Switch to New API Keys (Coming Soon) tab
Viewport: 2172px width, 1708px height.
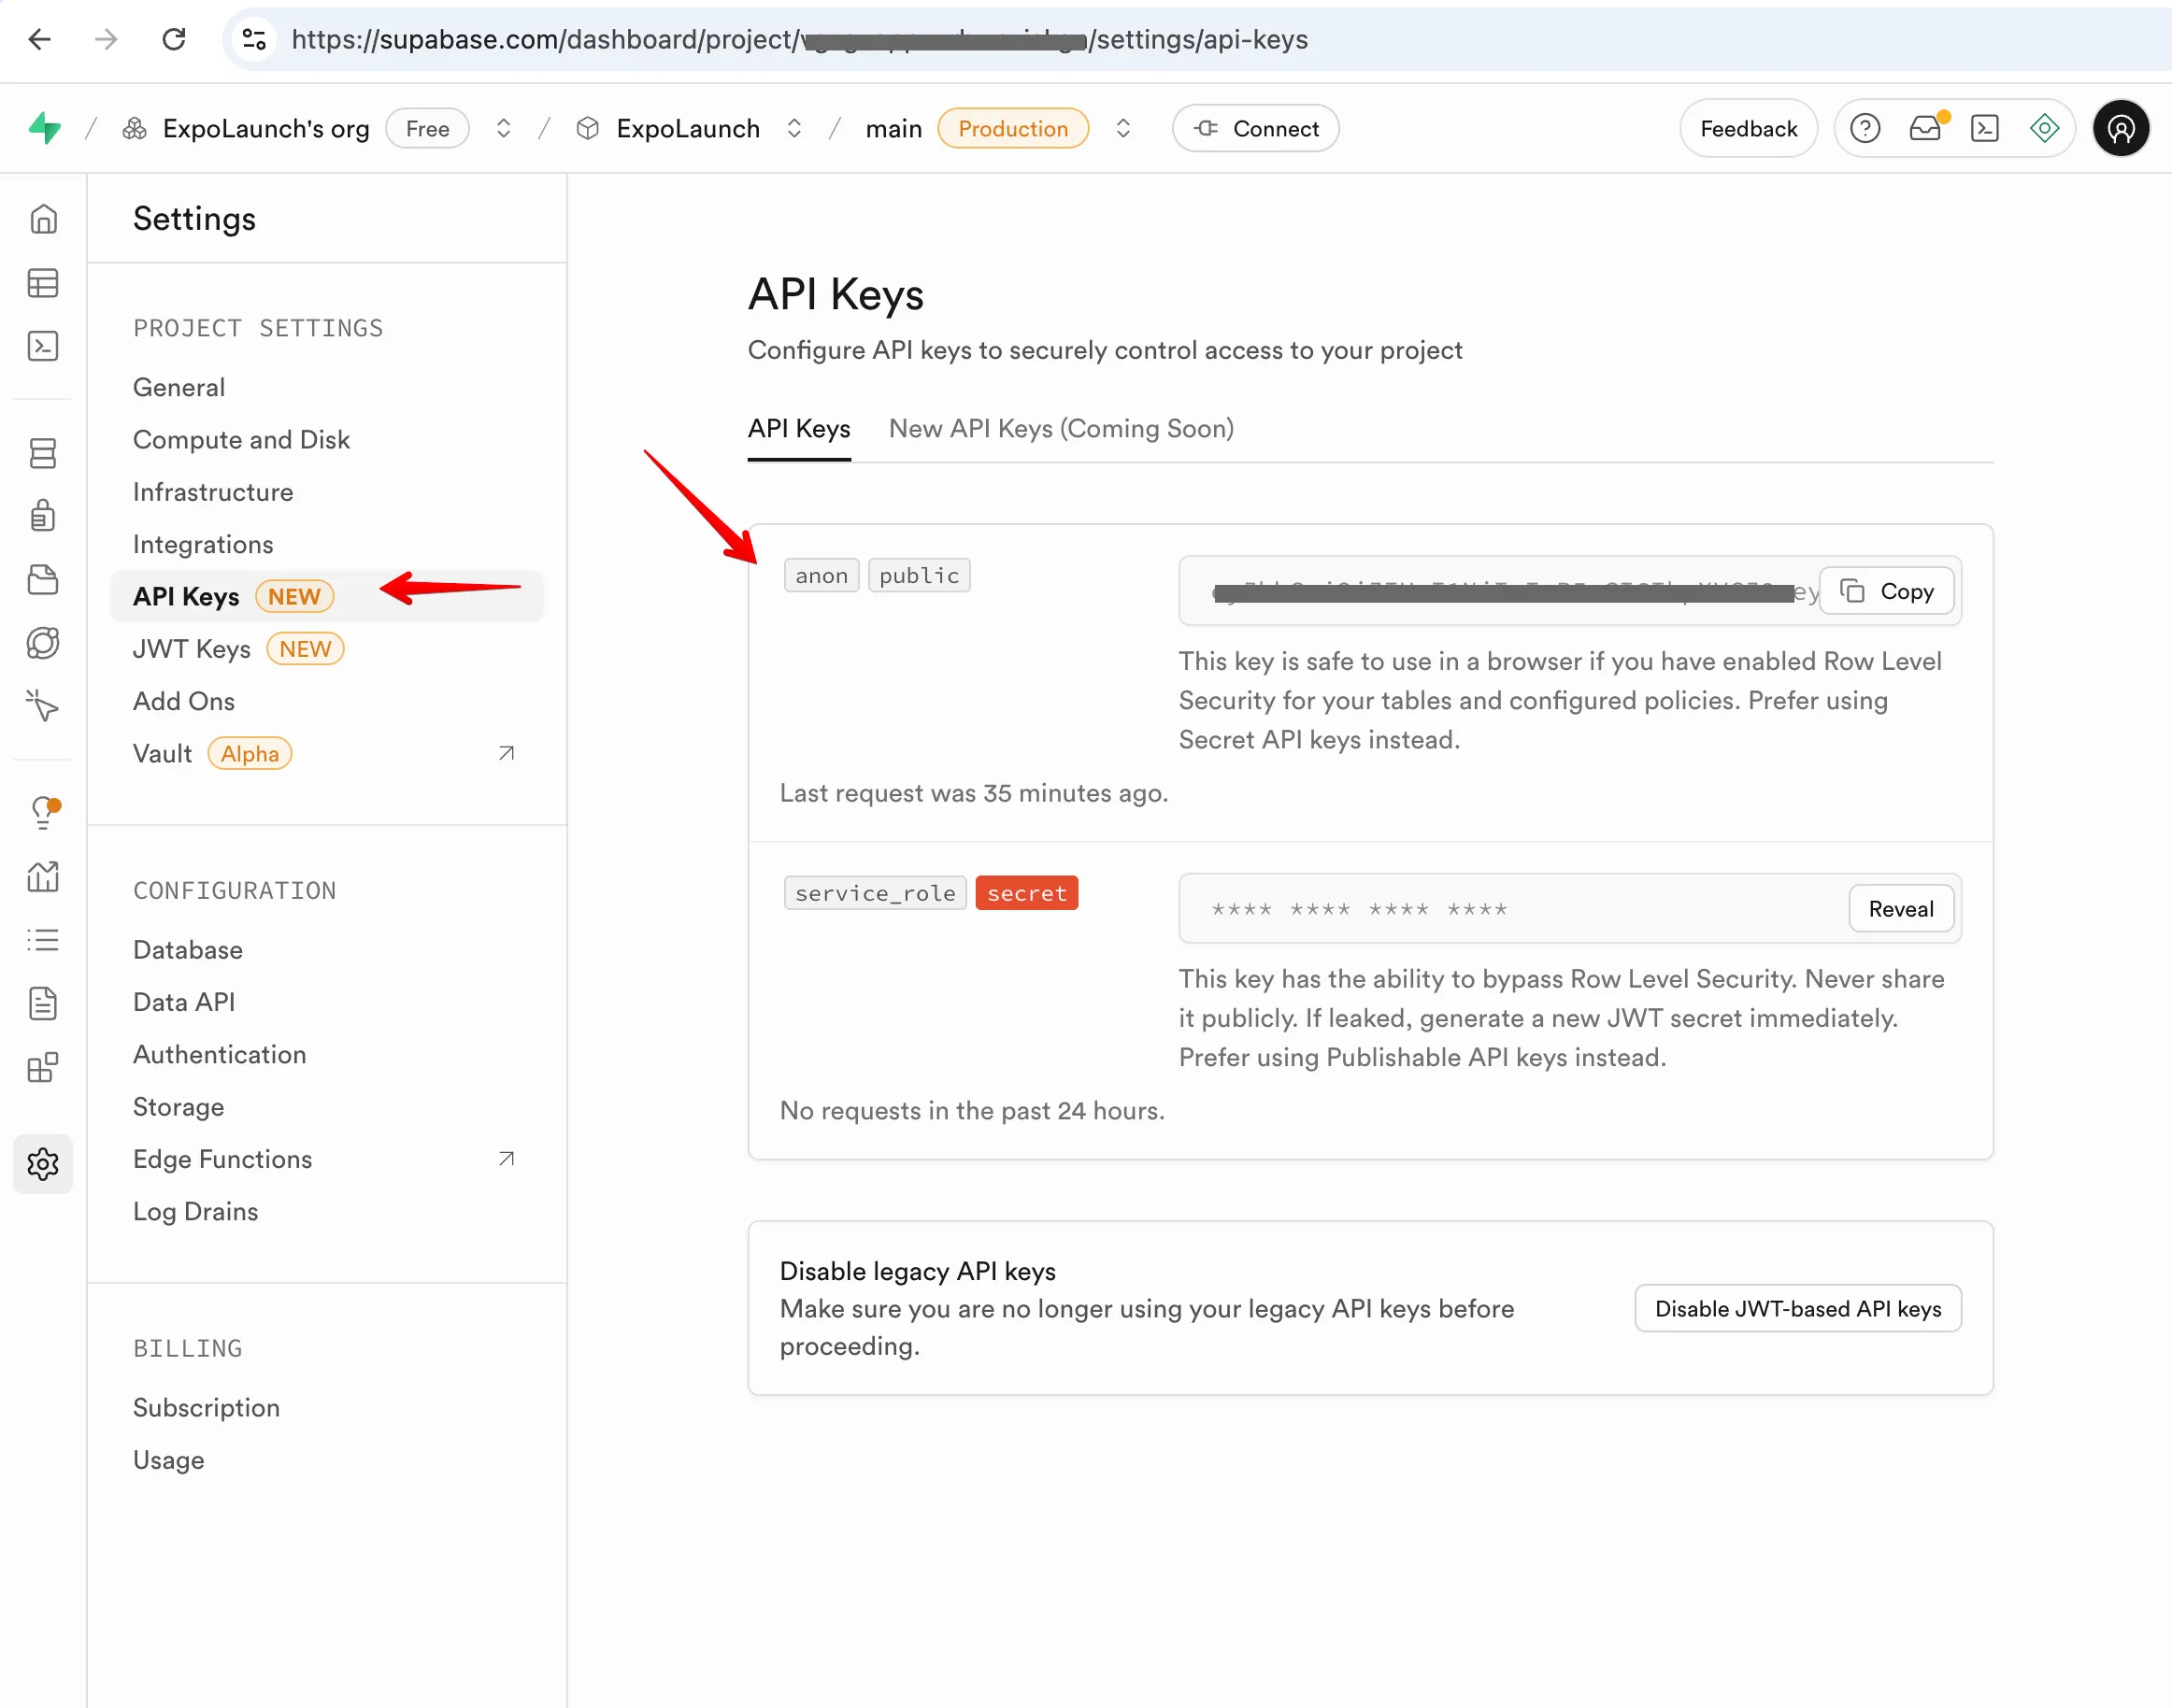[1061, 429]
